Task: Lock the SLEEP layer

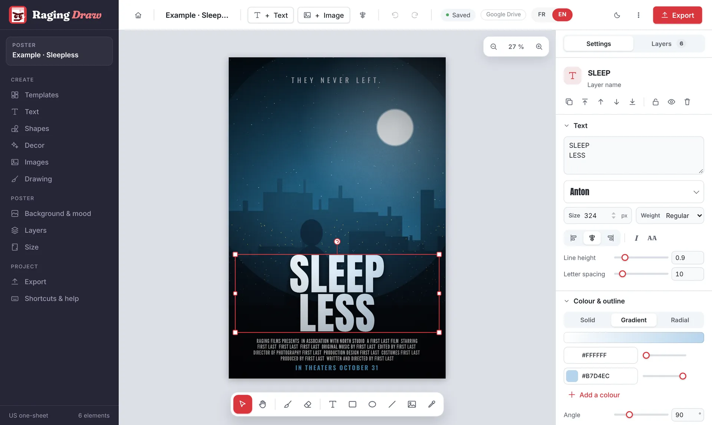Action: [x=655, y=102]
